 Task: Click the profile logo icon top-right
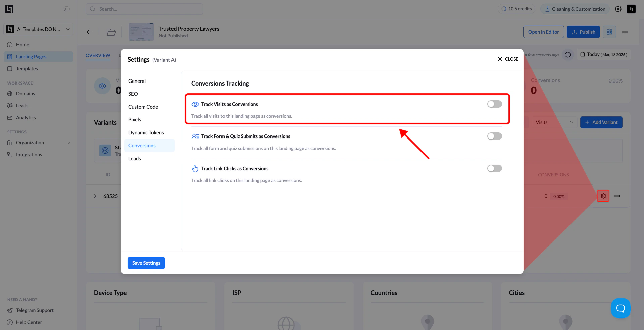631,9
